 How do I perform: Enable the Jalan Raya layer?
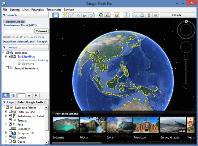pos(10,128)
